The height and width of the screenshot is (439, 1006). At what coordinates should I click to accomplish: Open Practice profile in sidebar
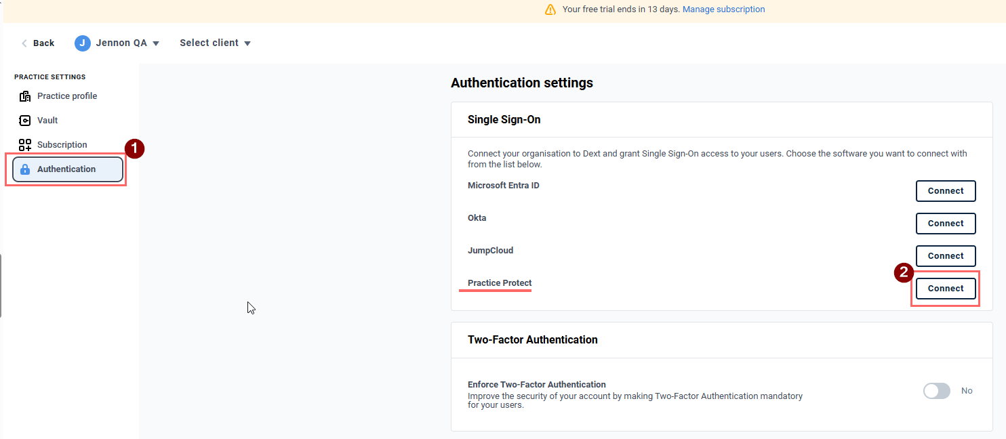coord(66,96)
